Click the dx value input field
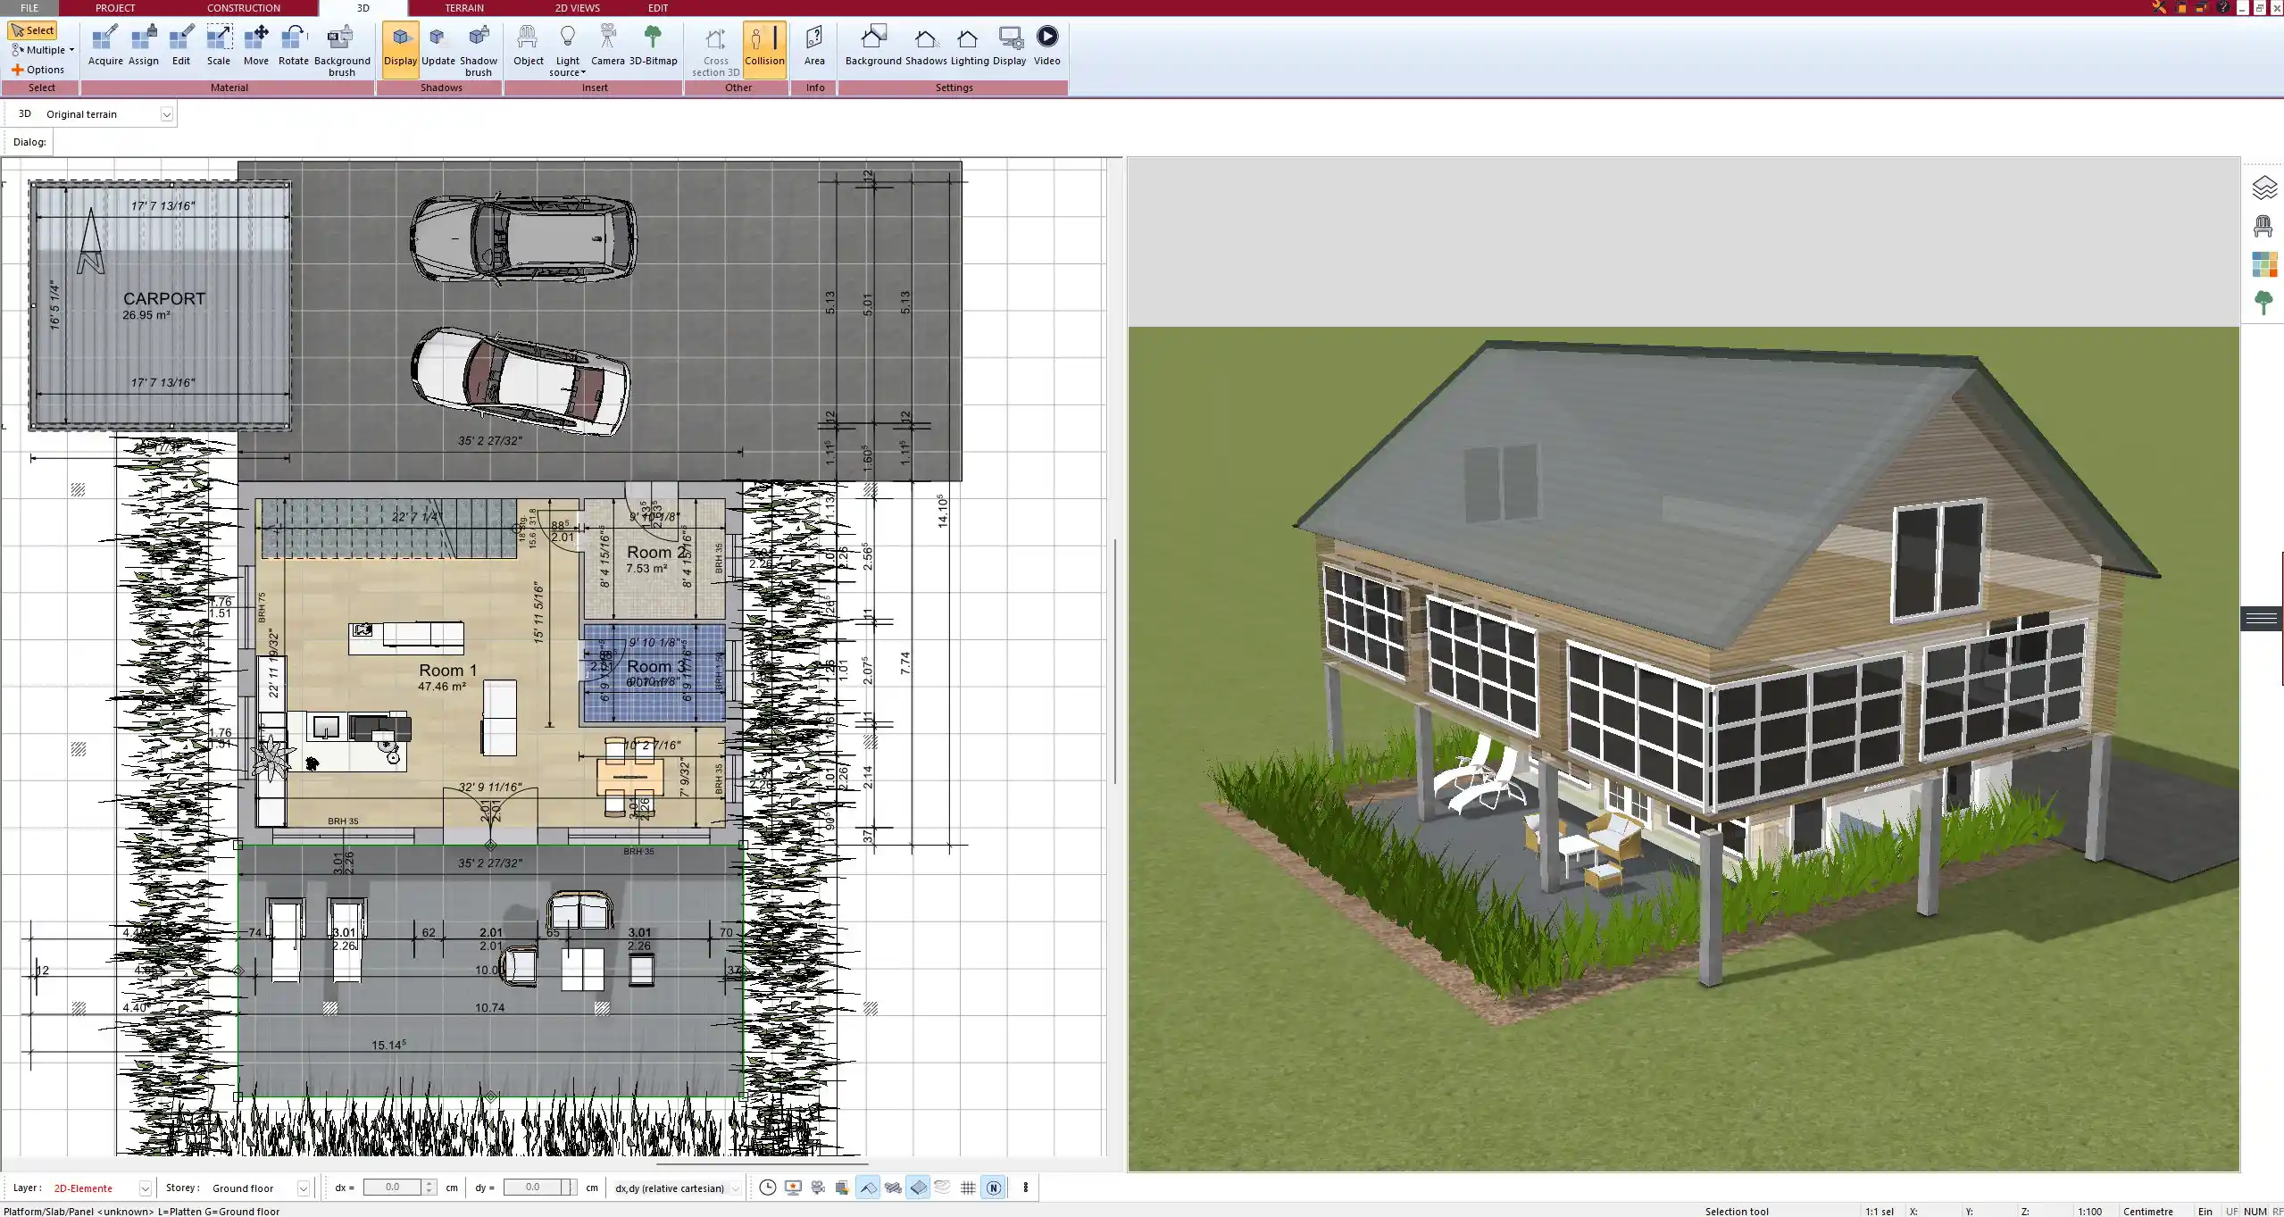The height and width of the screenshot is (1217, 2284). point(393,1188)
